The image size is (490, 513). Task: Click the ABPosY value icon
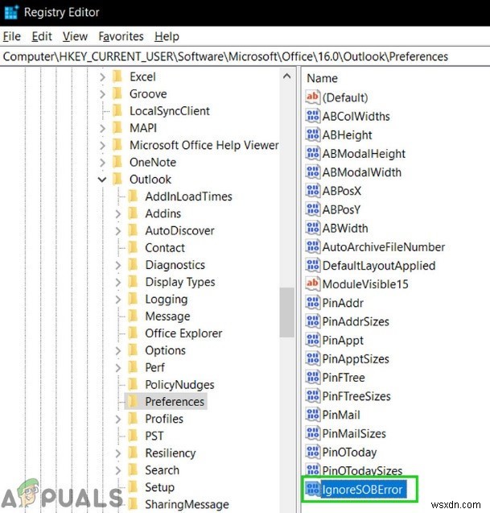pyautogui.click(x=313, y=209)
